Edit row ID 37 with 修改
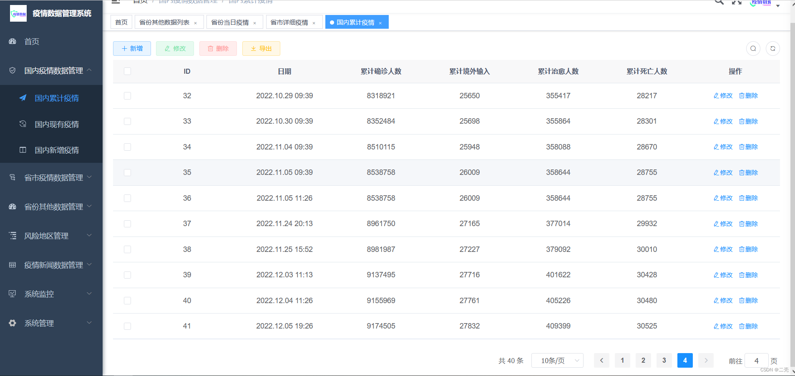The width and height of the screenshot is (795, 376). click(723, 224)
